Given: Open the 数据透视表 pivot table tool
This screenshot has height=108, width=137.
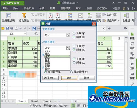Looking at the screenshot, I should [x=8, y=18].
